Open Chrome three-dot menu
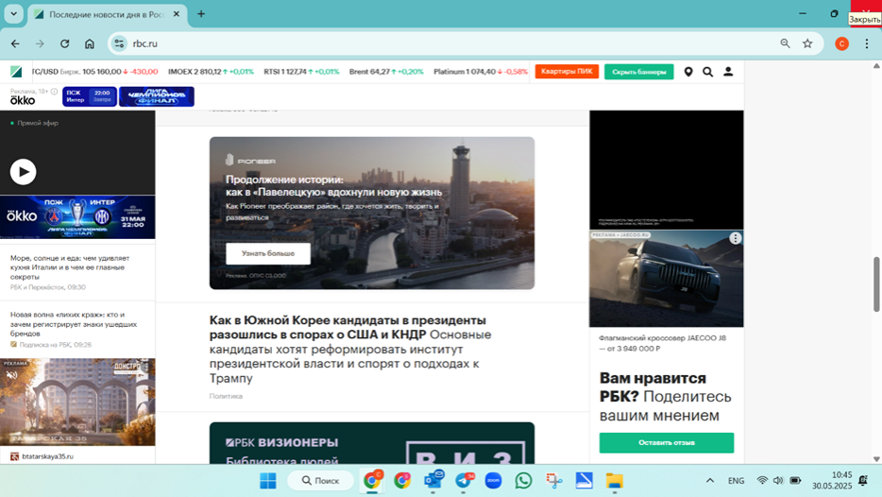This screenshot has width=882, height=497. pos(866,43)
